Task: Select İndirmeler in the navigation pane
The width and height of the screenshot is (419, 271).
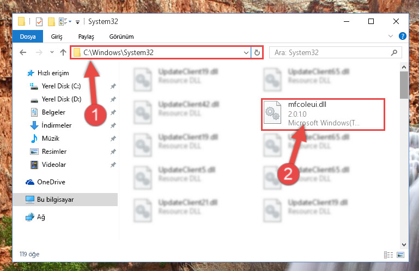Action: pyautogui.click(x=56, y=125)
